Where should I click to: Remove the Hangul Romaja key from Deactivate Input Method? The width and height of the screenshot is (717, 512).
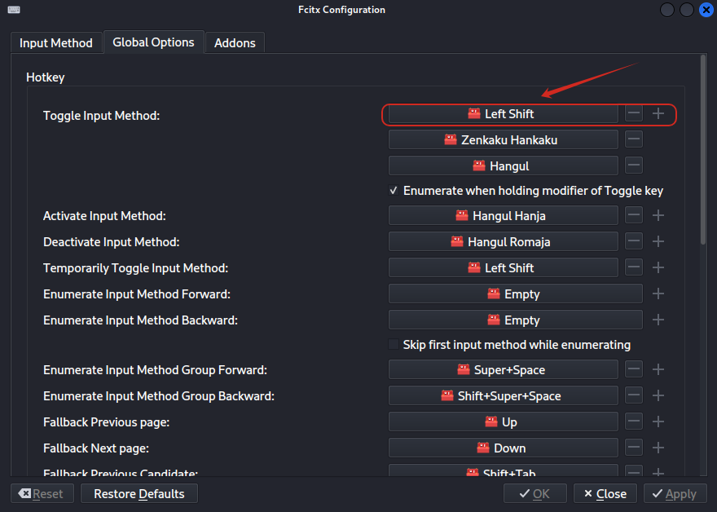tap(634, 241)
